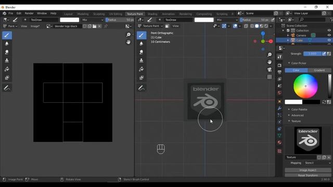This screenshot has height=187, width=333.
Task: Open the World properties tab
Action: pos(279,93)
